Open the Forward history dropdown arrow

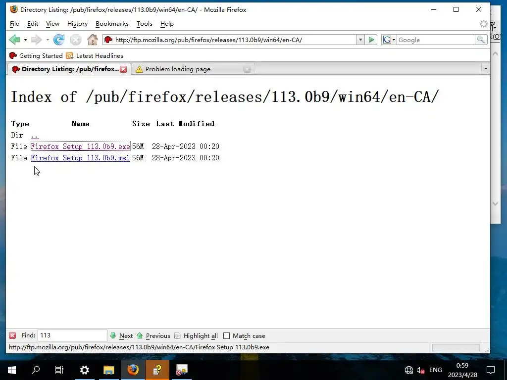coord(47,40)
